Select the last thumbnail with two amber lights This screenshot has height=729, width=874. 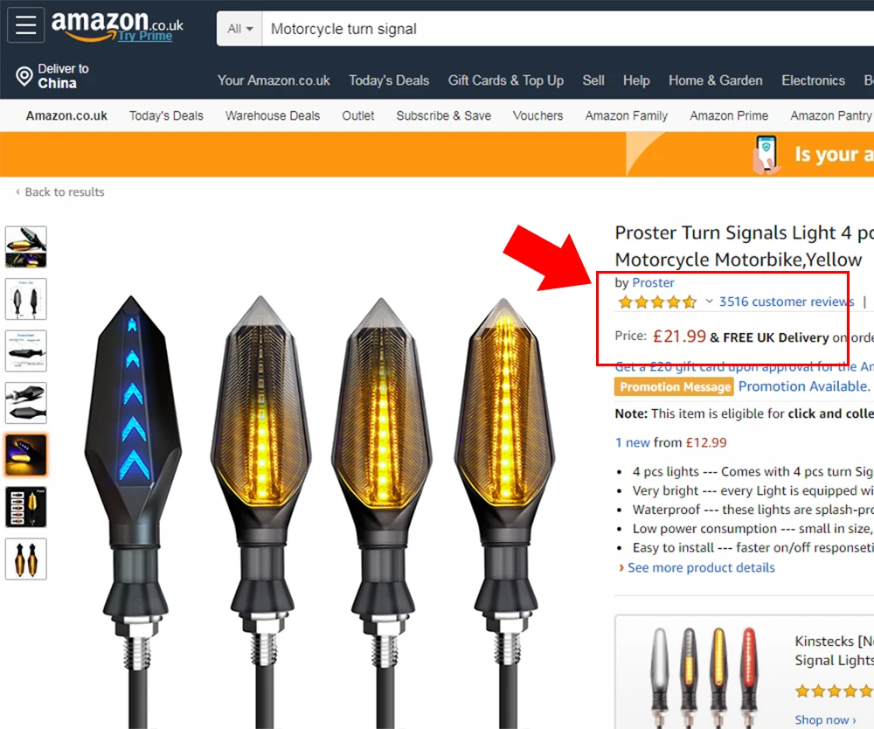[25, 559]
